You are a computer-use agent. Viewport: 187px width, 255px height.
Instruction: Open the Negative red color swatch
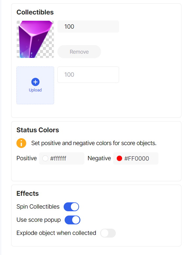click(119, 158)
